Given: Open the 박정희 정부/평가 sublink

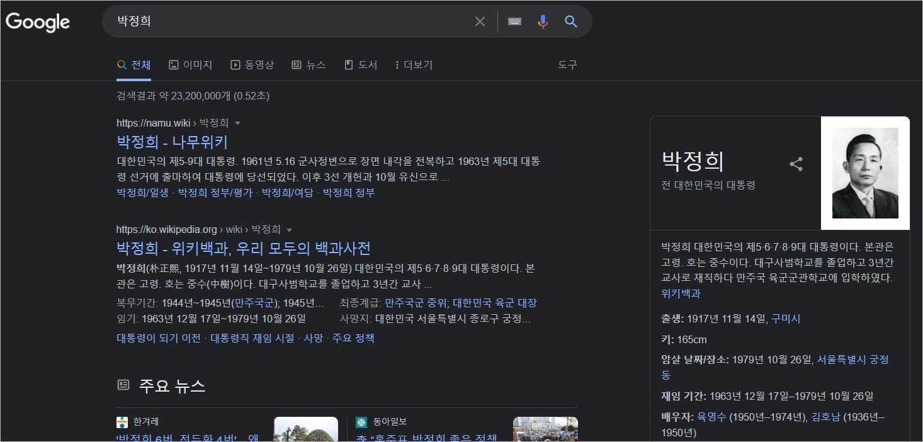Looking at the screenshot, I should pos(215,193).
